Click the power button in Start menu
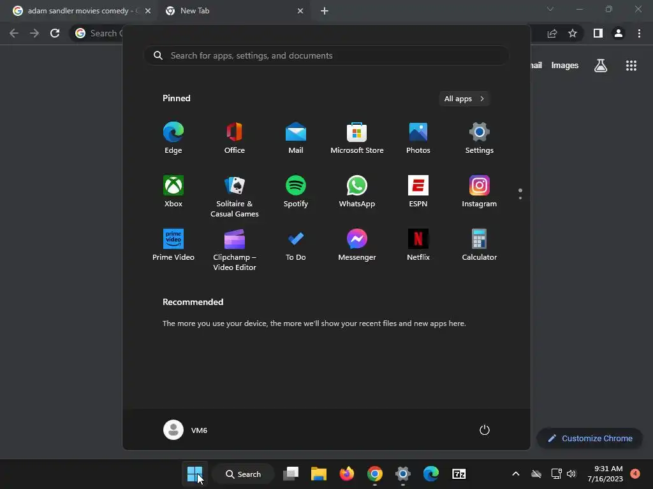This screenshot has width=653, height=489. (x=485, y=430)
